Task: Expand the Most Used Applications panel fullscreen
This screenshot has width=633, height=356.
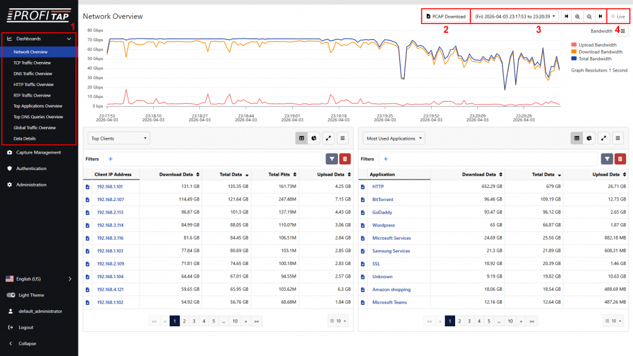Action: point(604,138)
